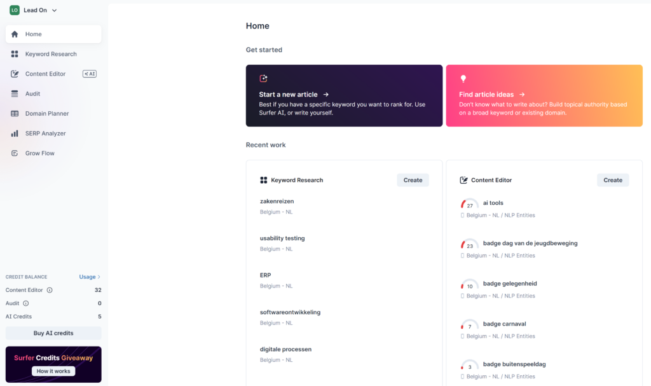
Task: Click the score 27 gauge for ai tools
Action: pyautogui.click(x=469, y=203)
